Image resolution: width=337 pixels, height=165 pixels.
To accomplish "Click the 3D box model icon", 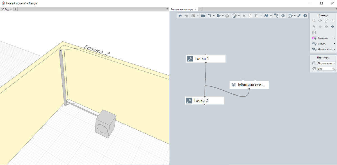I will click(193, 16).
